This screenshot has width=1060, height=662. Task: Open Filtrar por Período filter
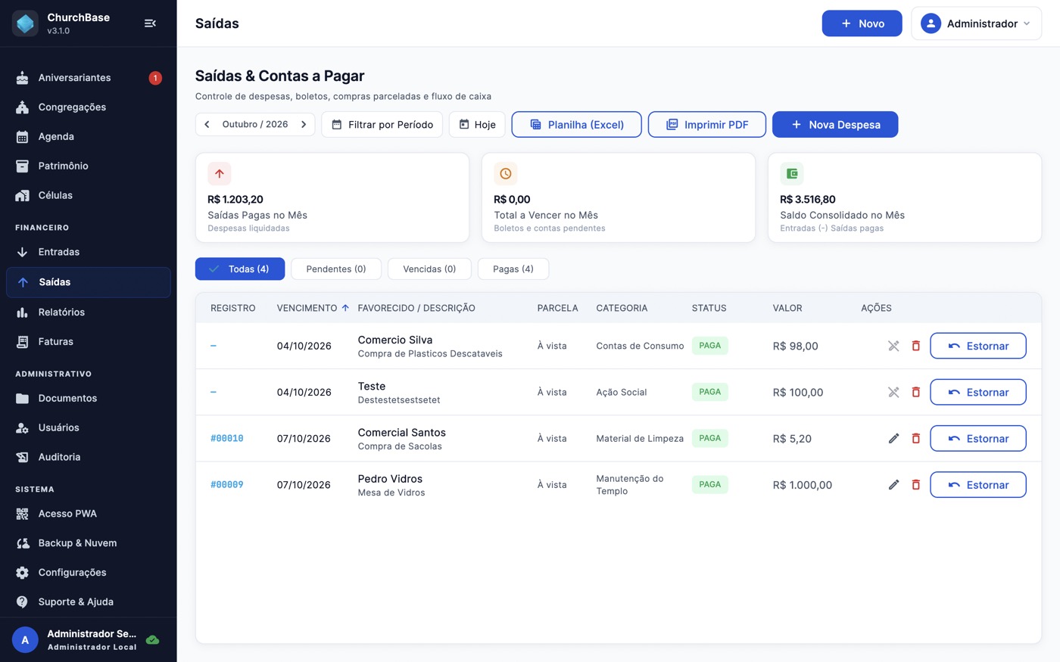point(382,125)
